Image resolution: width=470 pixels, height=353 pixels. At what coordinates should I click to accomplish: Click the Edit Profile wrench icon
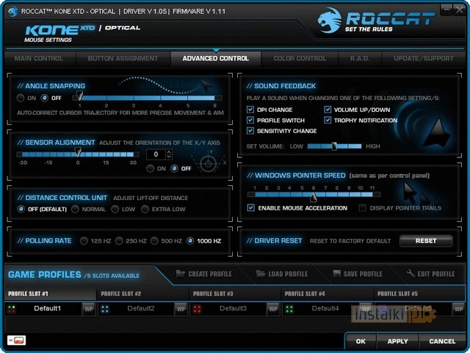point(411,274)
